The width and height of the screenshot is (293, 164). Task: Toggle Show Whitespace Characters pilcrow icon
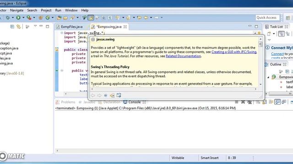pyautogui.click(x=110, y=18)
